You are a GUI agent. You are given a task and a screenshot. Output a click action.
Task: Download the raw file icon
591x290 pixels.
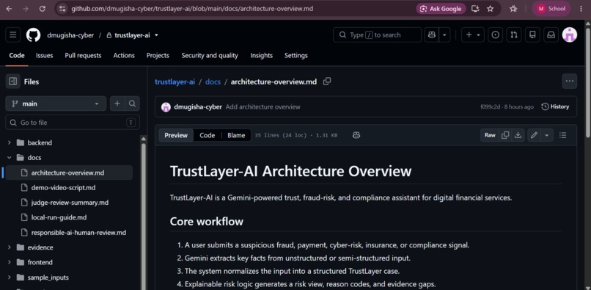[x=518, y=135]
